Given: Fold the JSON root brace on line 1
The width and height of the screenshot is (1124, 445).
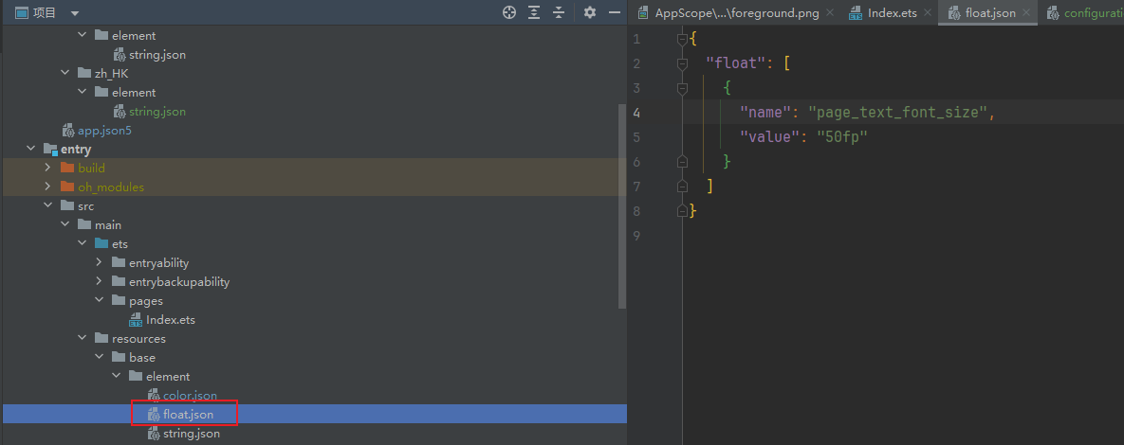Looking at the screenshot, I should click(x=682, y=40).
